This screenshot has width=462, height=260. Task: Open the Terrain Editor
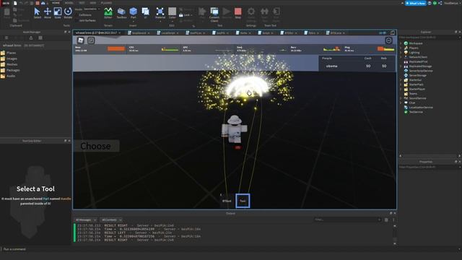click(108, 13)
